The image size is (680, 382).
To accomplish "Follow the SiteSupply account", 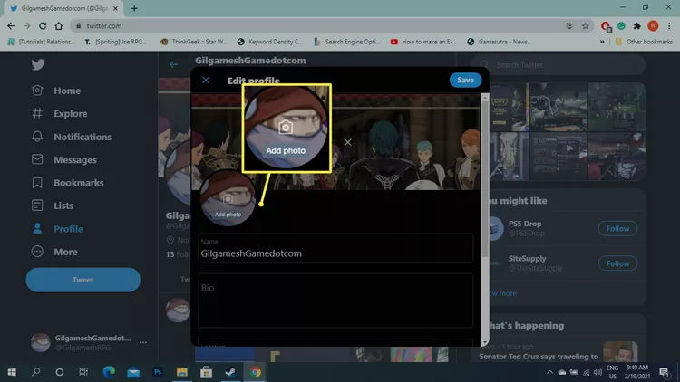I will pyautogui.click(x=617, y=263).
